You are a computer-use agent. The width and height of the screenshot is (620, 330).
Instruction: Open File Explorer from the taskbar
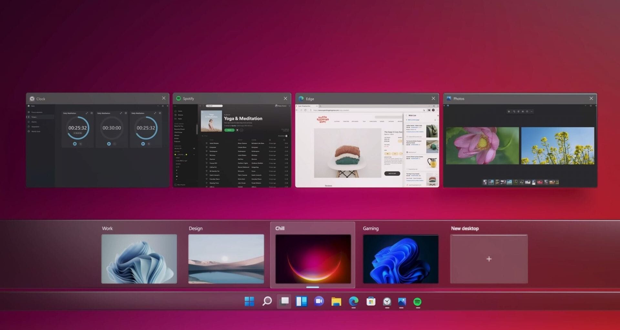pos(336,302)
